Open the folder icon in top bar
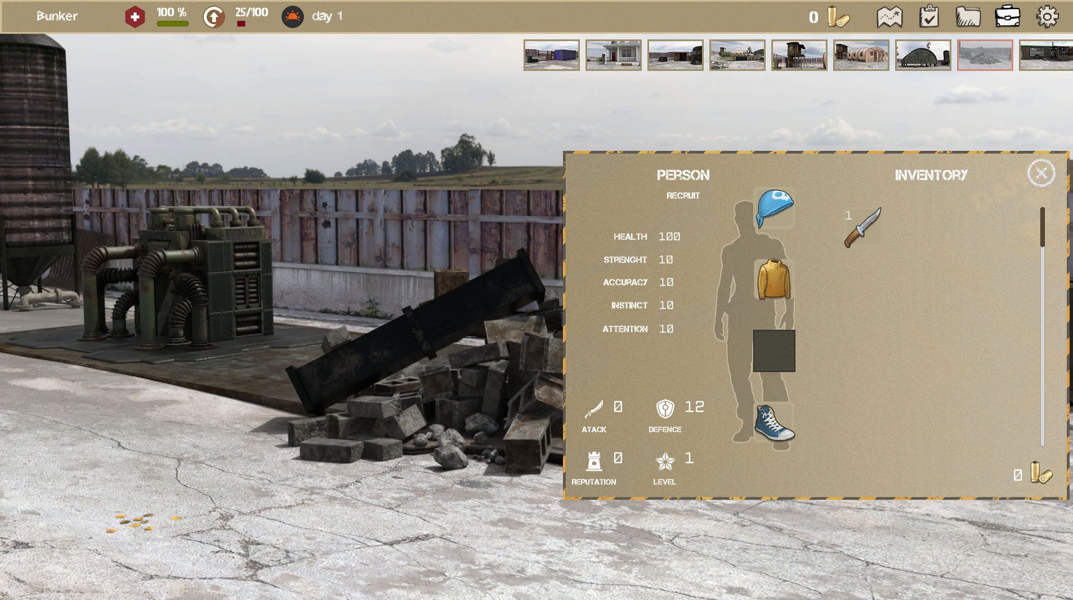 [x=968, y=17]
